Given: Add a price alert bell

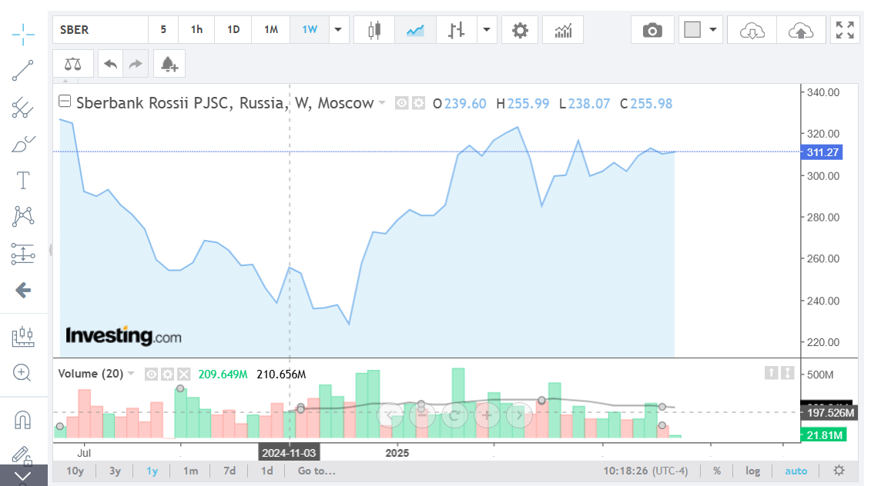Looking at the screenshot, I should point(169,65).
